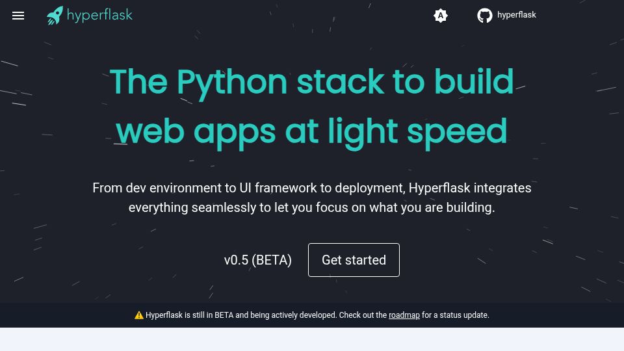Visit the hyperflask GitHub repository link
Screen dimensions: 624x351
pos(517,15)
